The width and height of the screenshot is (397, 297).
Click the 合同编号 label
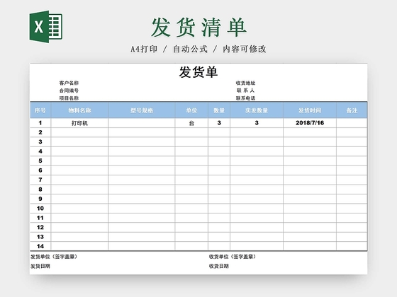coord(69,91)
